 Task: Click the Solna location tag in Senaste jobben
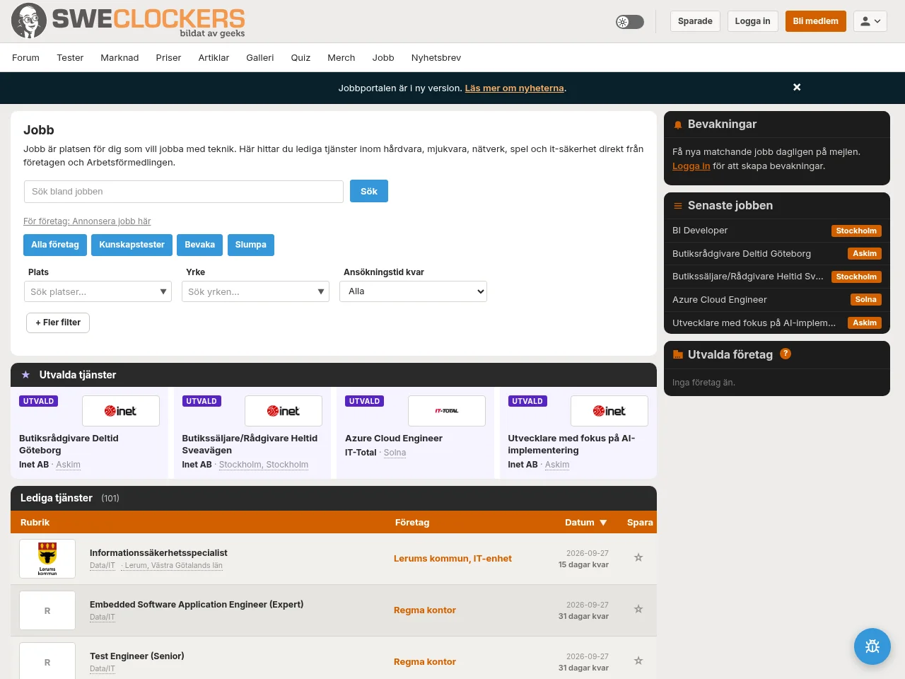click(866, 300)
